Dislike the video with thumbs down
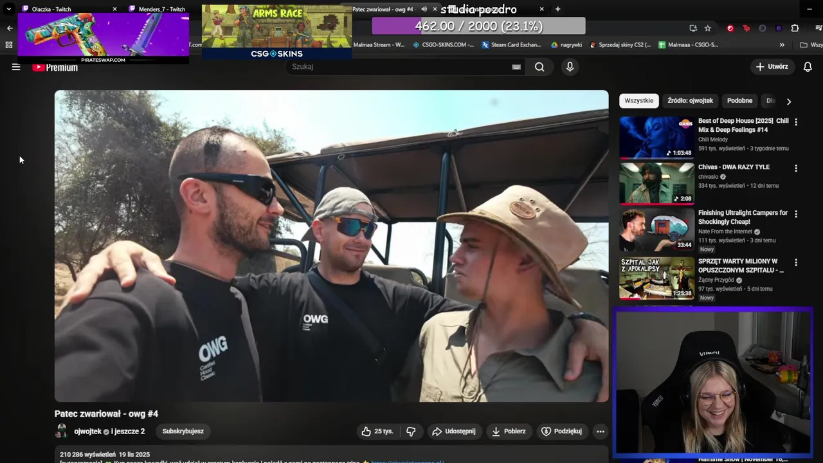This screenshot has width=823, height=463. pos(411,431)
